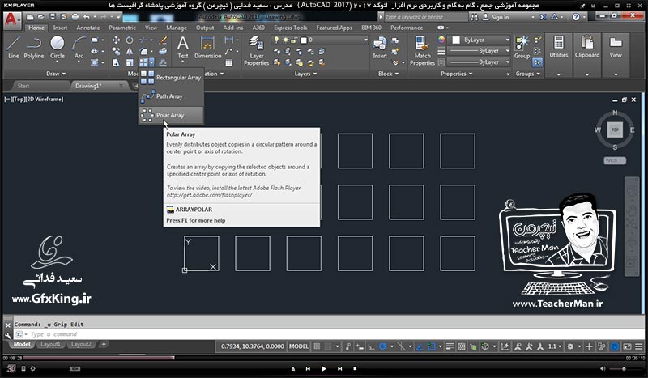Toggle ortho mode in status bar
This screenshot has width=648, height=378.
coord(372,346)
